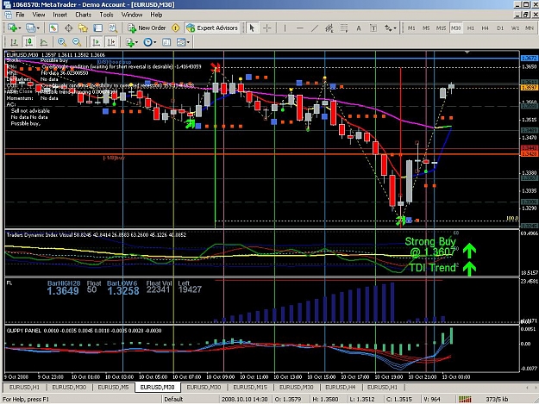The height and width of the screenshot is (404, 539).
Task: Open the Charts menu
Action: 83,15
